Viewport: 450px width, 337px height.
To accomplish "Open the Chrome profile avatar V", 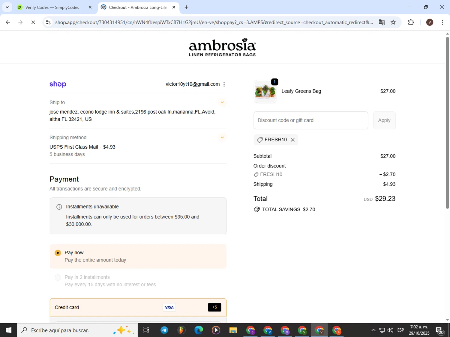I will click(x=430, y=22).
